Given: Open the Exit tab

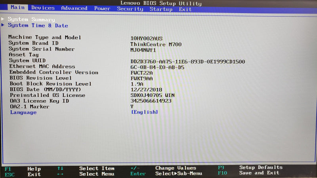Looking at the screenshot, I should [185, 9].
